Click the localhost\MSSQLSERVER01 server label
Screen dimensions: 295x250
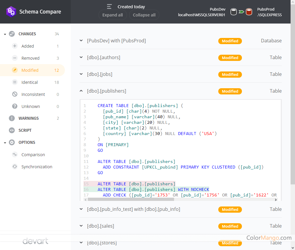click(x=201, y=15)
